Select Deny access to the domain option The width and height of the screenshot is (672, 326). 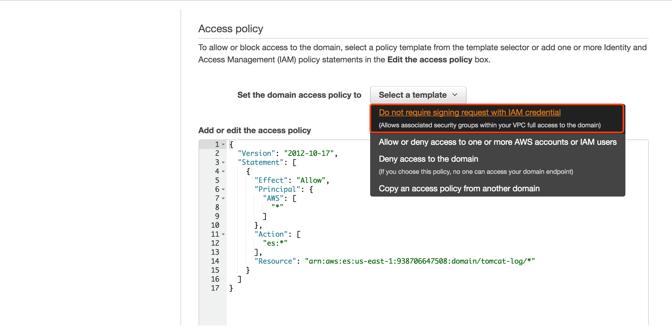428,159
